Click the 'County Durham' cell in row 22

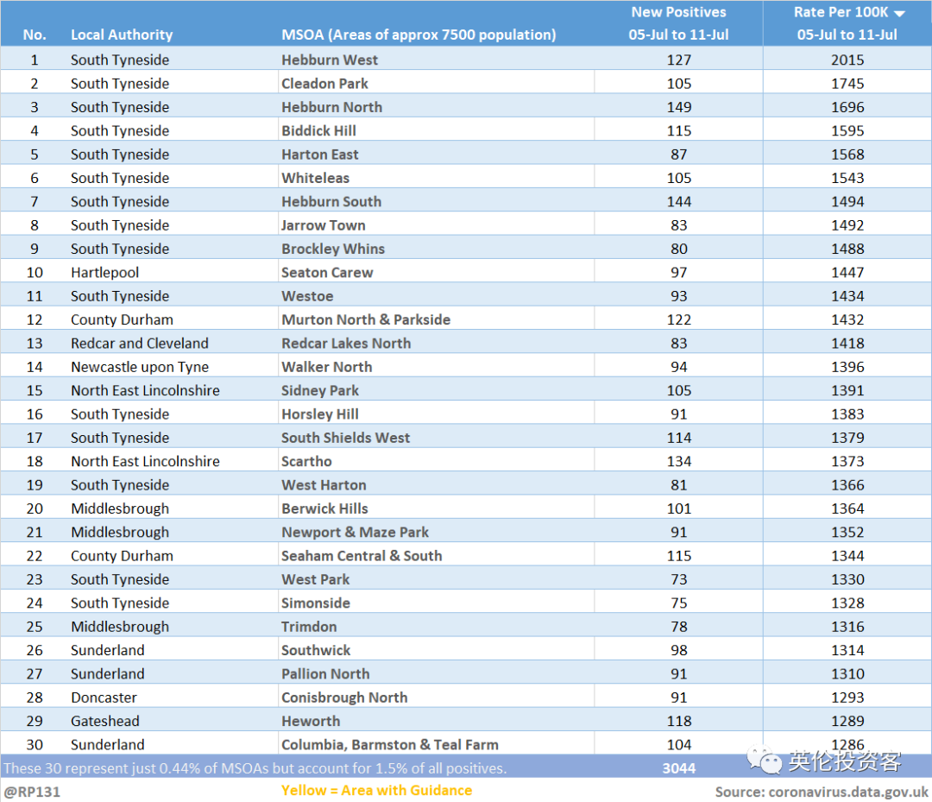(x=122, y=556)
